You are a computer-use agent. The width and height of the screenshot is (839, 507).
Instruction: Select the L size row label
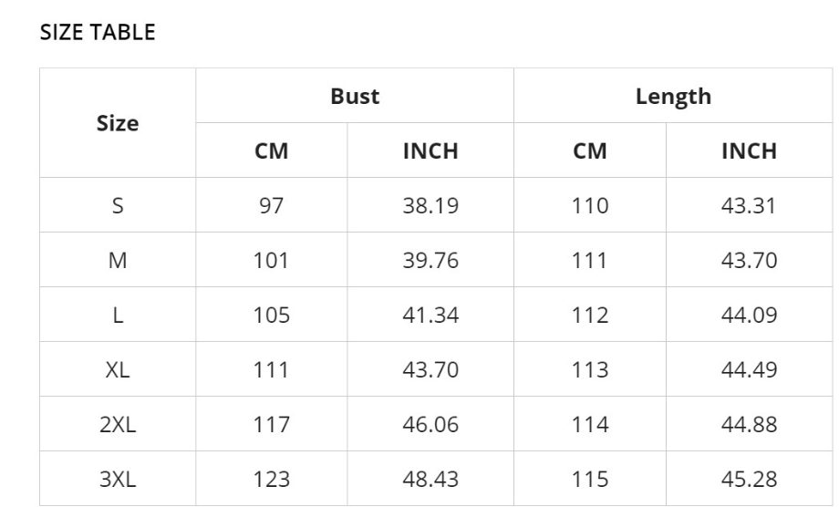coord(118,315)
